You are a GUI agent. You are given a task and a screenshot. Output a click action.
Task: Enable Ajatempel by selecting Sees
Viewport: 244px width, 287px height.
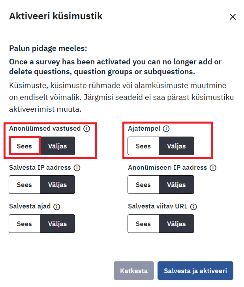(x=143, y=146)
